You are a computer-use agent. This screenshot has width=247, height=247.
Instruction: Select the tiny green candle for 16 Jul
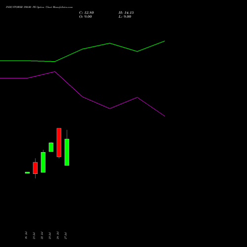pos(27,173)
